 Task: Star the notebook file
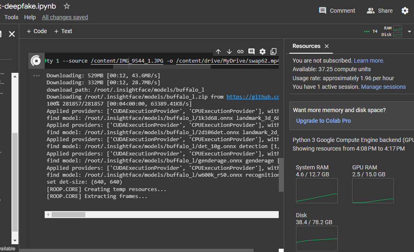67,6
